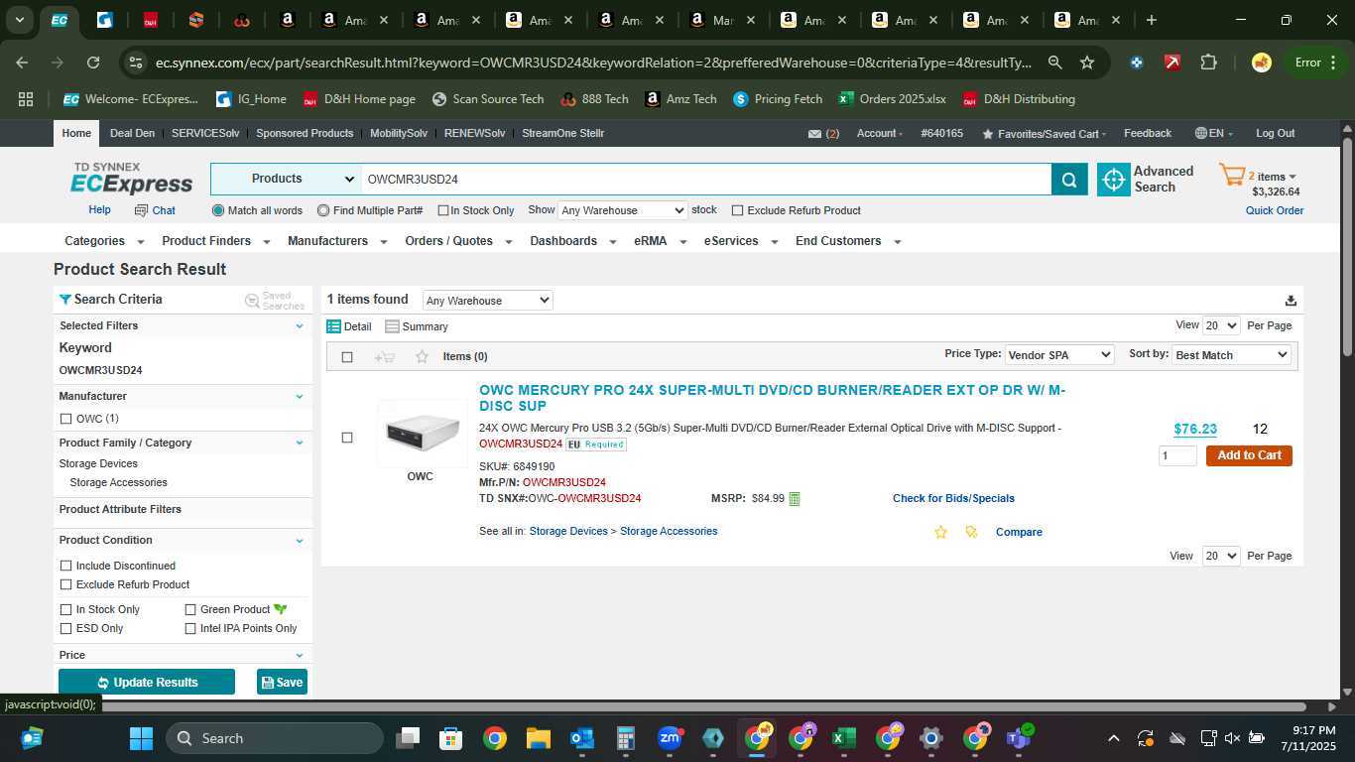
Task: Check Include Discontinued filter
Action: coord(66,566)
